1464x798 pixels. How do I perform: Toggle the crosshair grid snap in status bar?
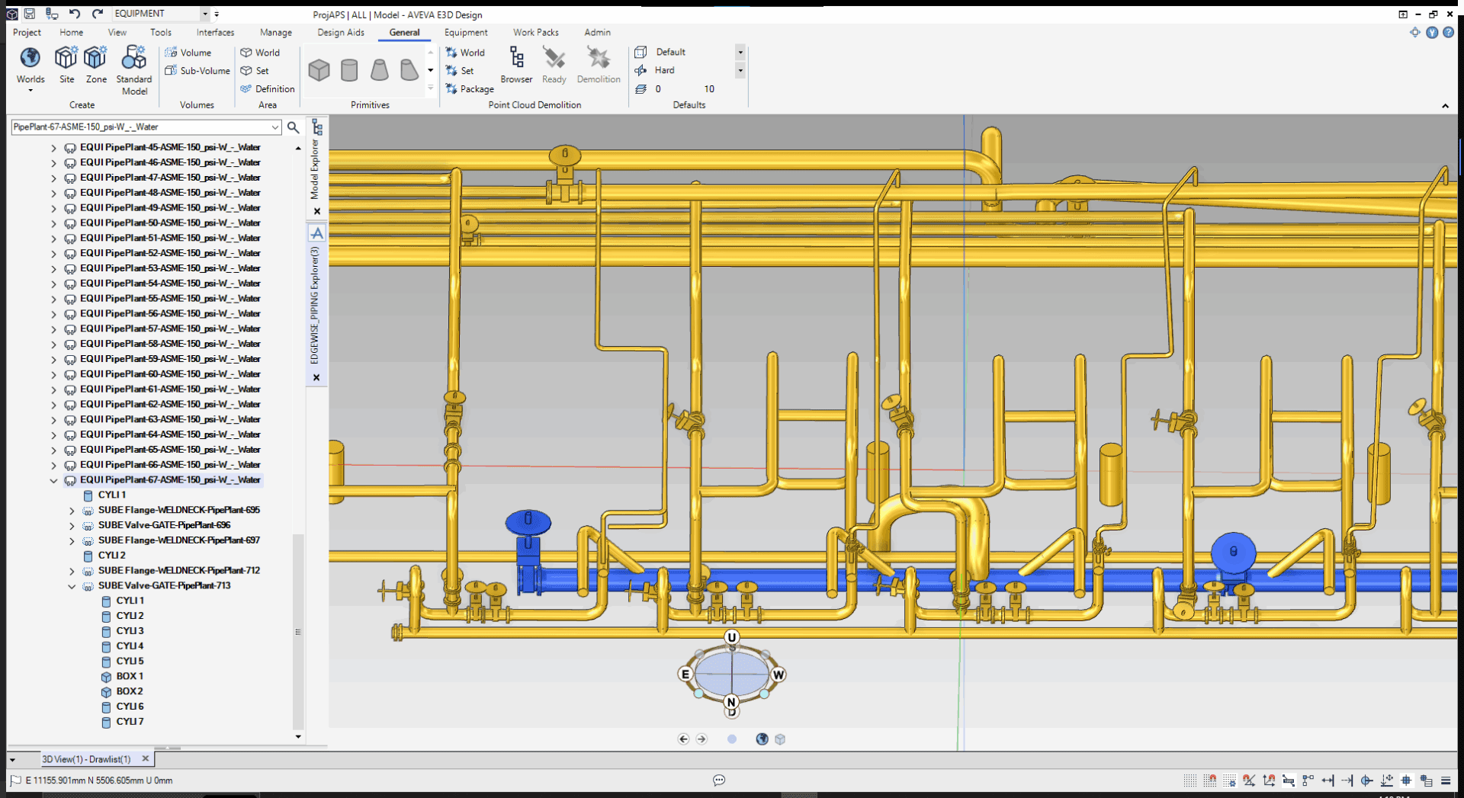[x=1406, y=780]
